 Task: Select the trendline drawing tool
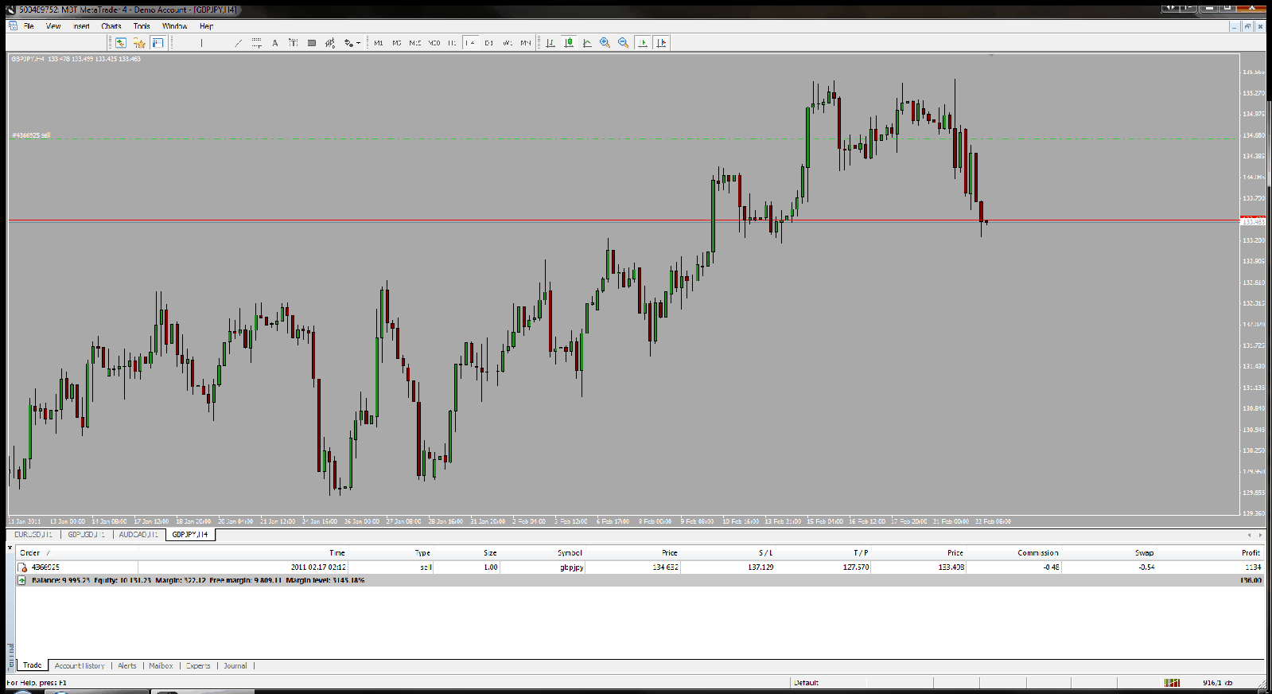[238, 43]
